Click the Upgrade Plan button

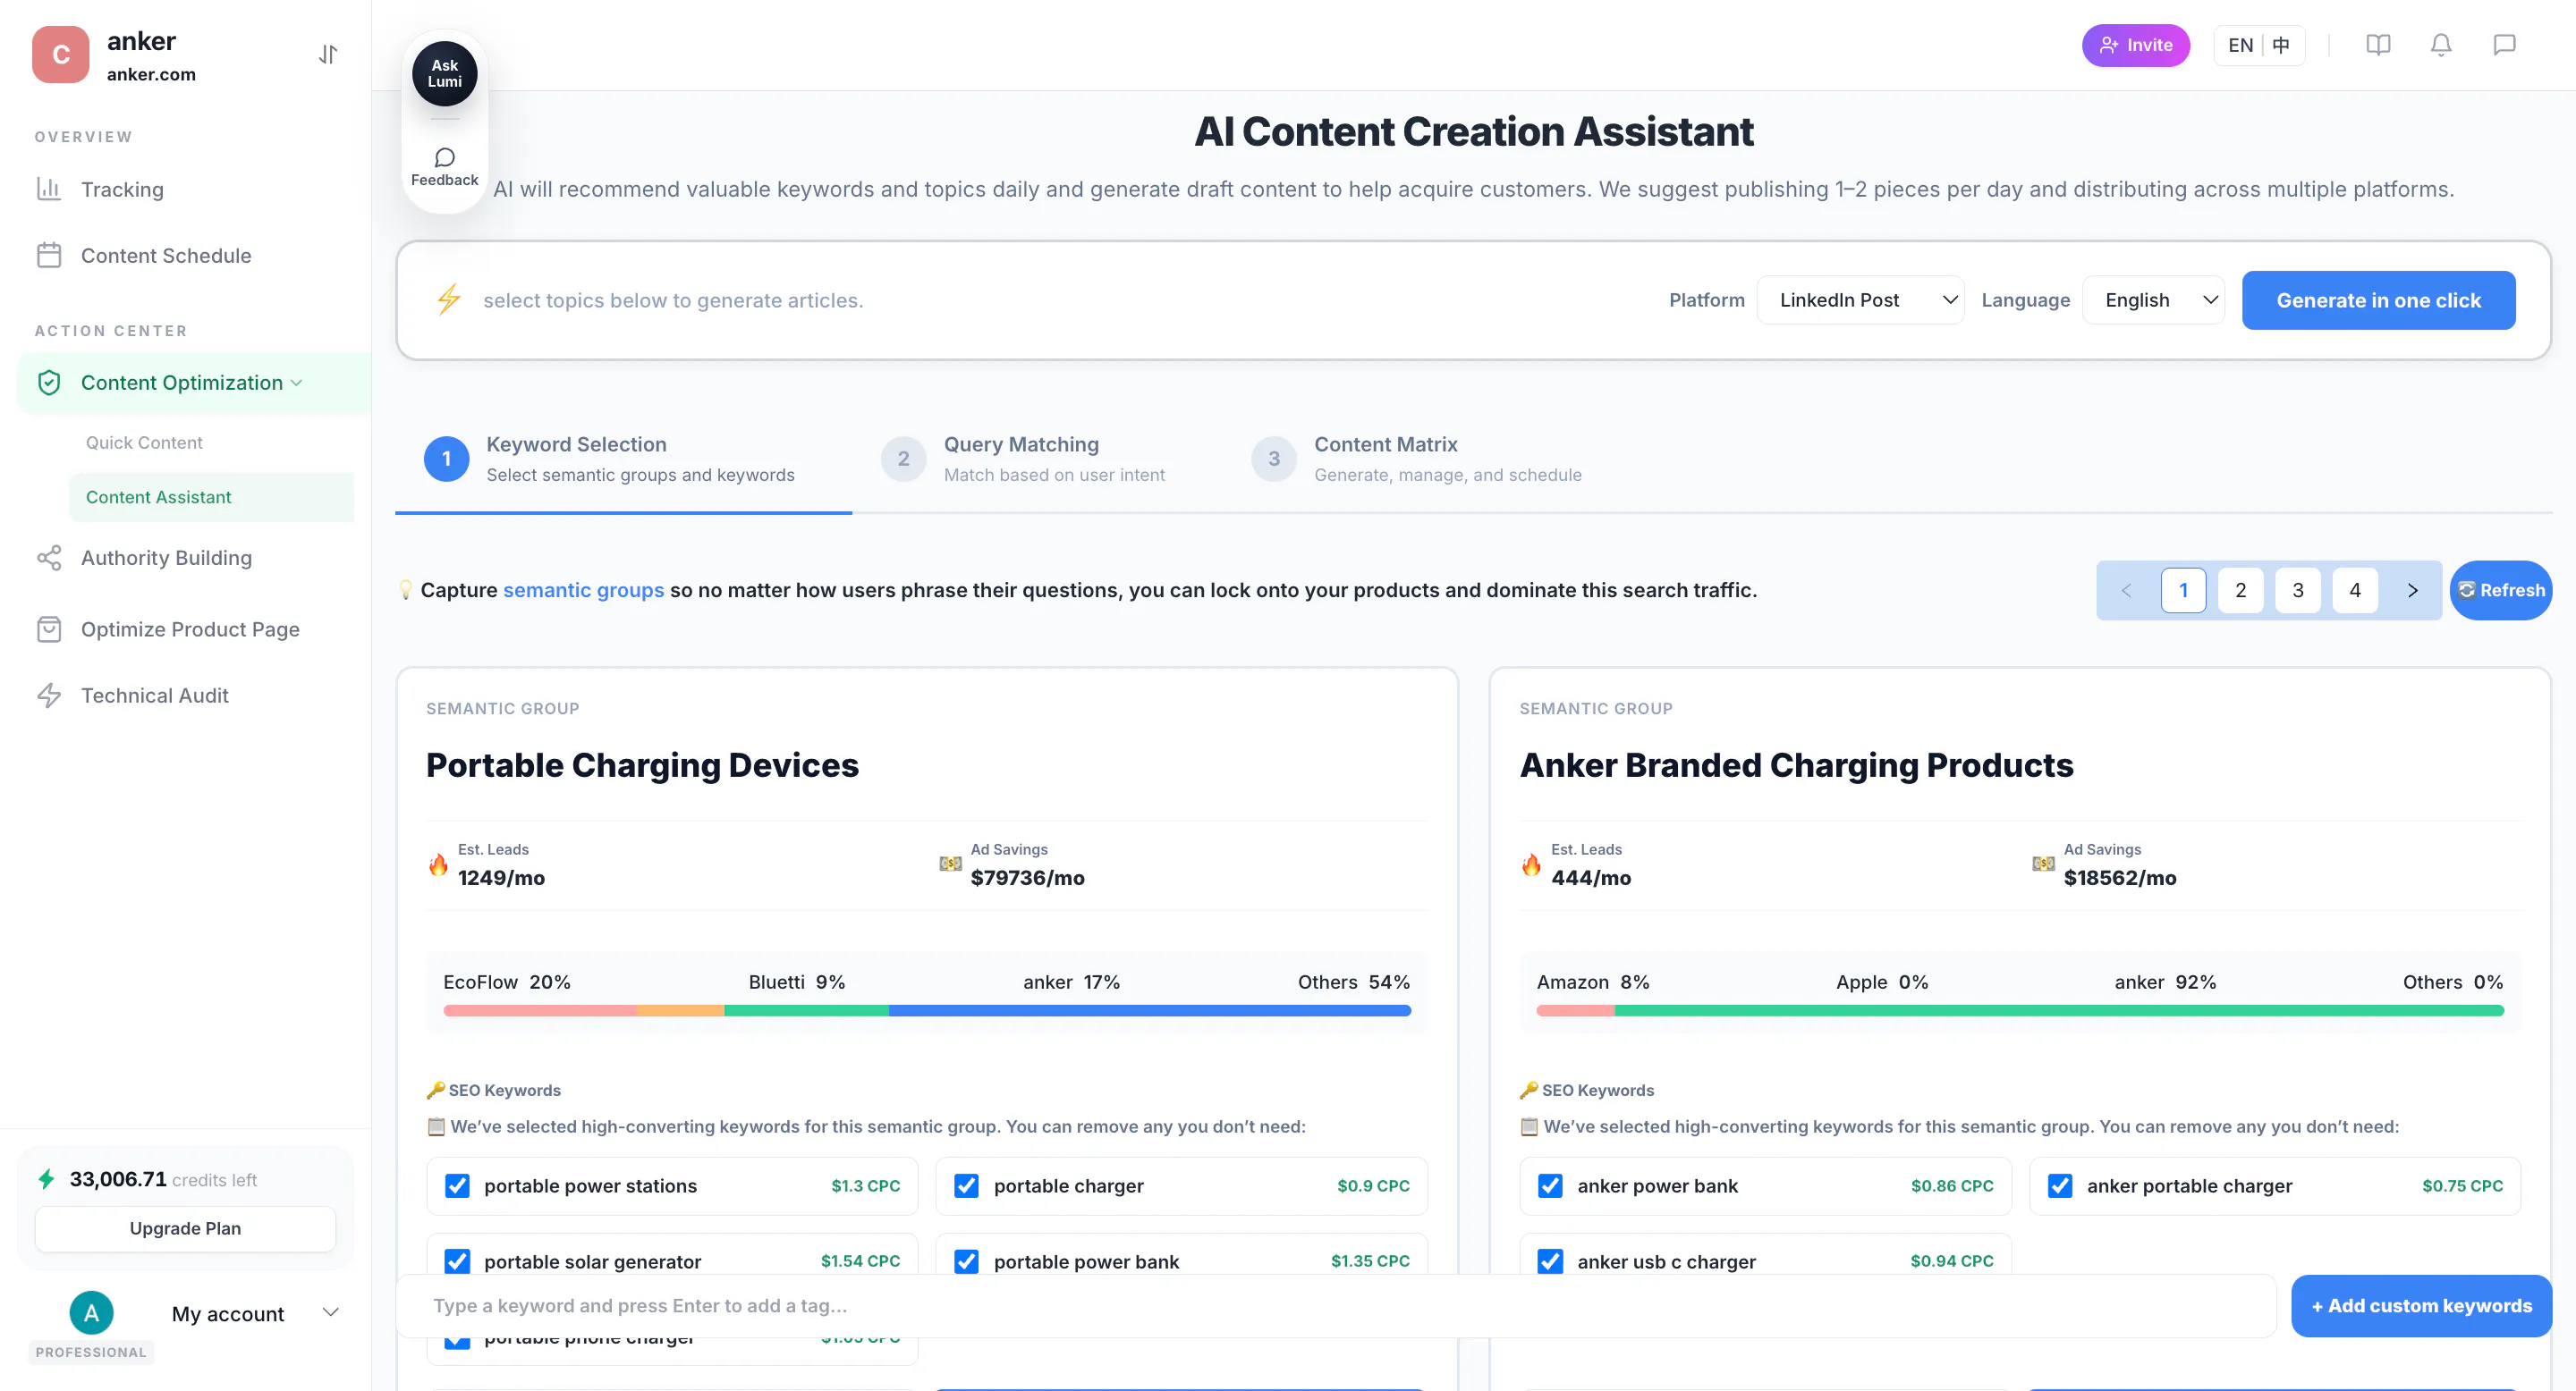click(x=185, y=1227)
